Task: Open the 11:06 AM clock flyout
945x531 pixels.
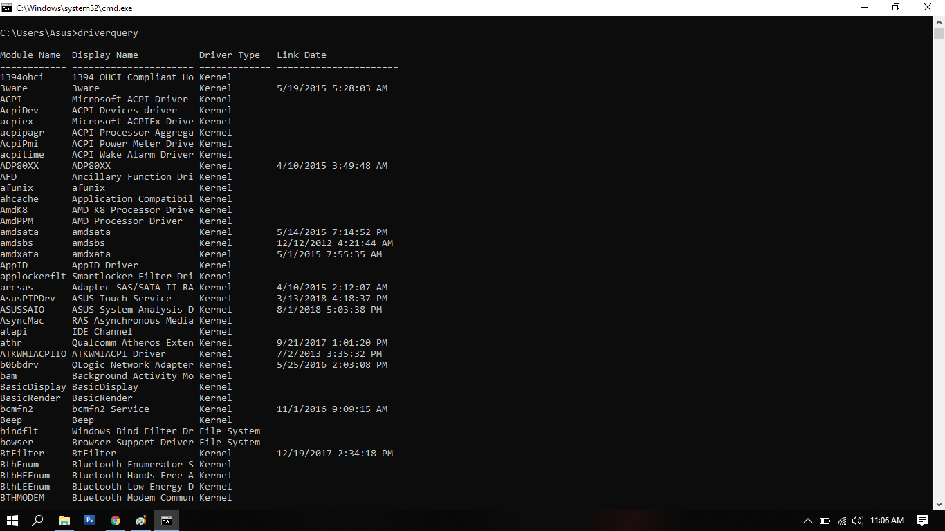Action: click(x=887, y=521)
